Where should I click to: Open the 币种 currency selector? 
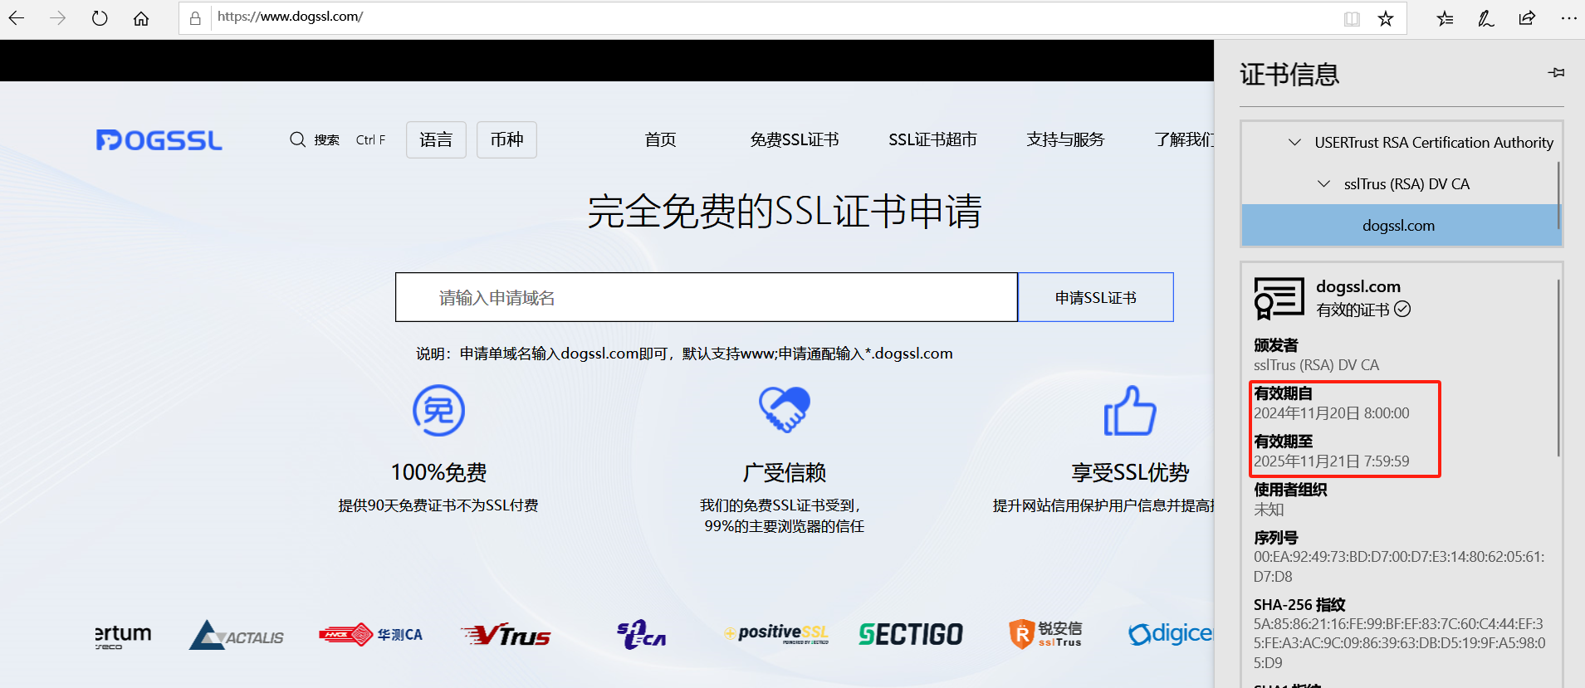tap(506, 139)
